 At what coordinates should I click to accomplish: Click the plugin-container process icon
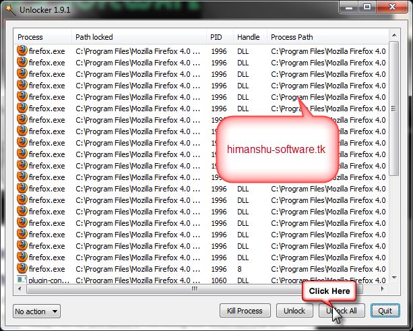22,280
